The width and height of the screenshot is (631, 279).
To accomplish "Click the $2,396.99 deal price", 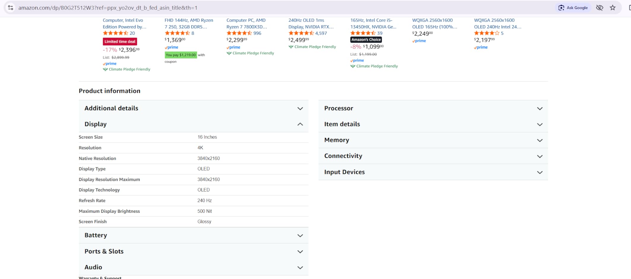I will pos(129,50).
